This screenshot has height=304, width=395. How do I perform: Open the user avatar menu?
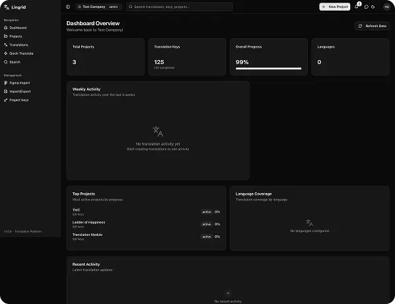pyautogui.click(x=387, y=7)
